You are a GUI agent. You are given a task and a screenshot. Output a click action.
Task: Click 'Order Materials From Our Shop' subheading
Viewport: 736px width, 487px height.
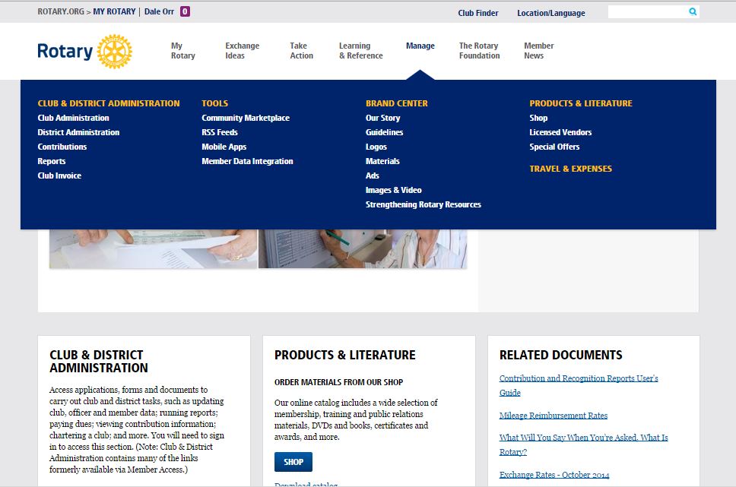click(339, 382)
